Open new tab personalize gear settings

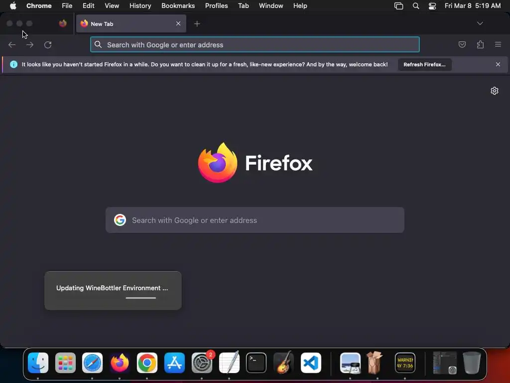pos(495,91)
